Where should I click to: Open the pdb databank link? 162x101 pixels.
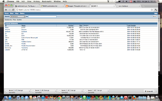pyautogui.click(x=6, y=40)
